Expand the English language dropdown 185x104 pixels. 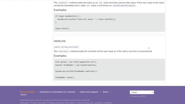click(x=142, y=92)
